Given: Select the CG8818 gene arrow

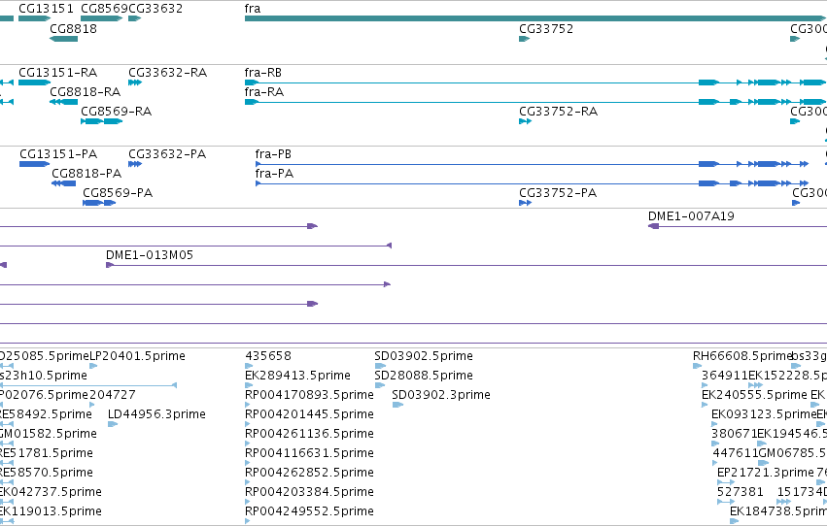Looking at the screenshot, I should [63, 39].
